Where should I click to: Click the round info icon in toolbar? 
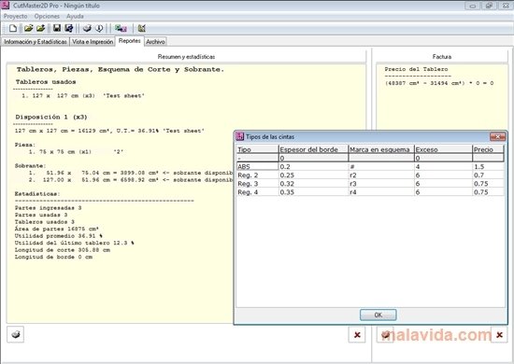click(99, 29)
